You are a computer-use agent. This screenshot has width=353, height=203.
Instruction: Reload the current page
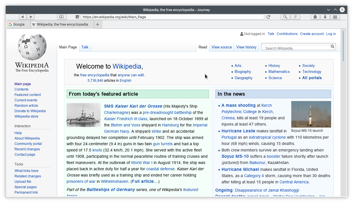[x=268, y=17]
